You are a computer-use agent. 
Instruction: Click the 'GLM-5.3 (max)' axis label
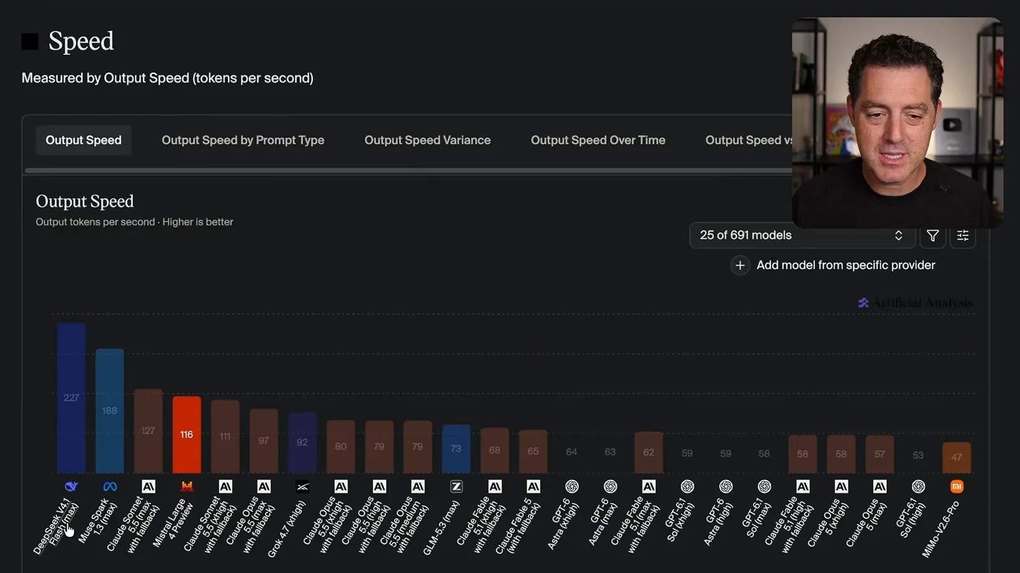pos(441,527)
